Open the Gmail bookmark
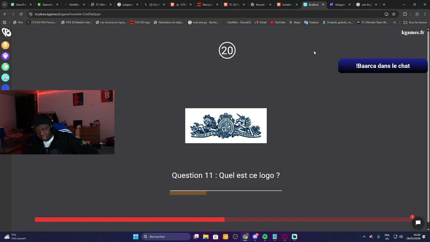The width and height of the screenshot is (430, 242). [x=260, y=23]
